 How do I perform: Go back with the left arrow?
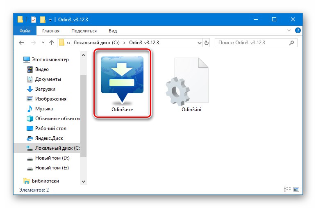[21, 43]
